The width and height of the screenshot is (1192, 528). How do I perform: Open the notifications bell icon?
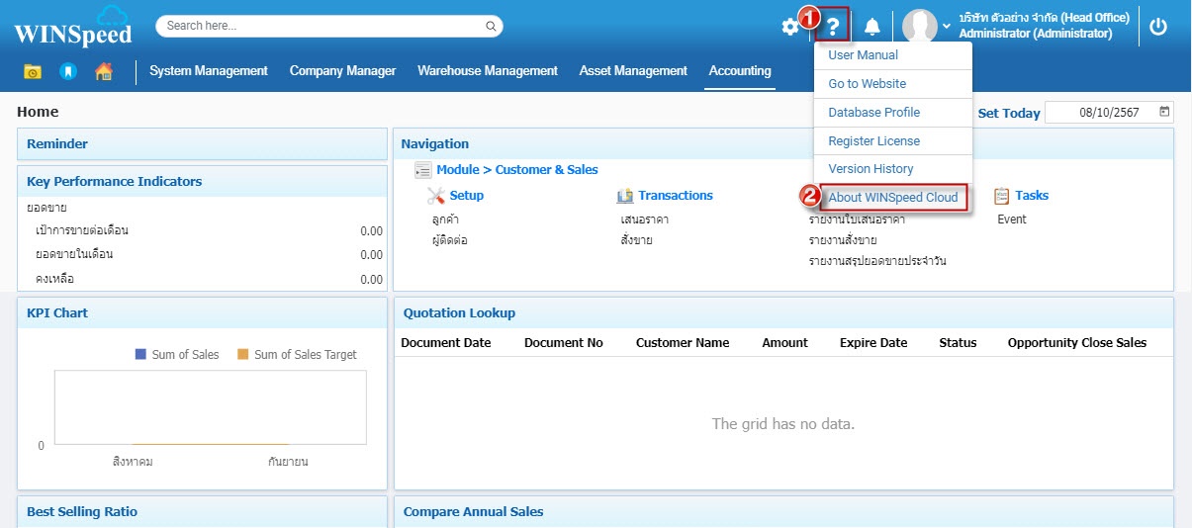pyautogui.click(x=871, y=27)
